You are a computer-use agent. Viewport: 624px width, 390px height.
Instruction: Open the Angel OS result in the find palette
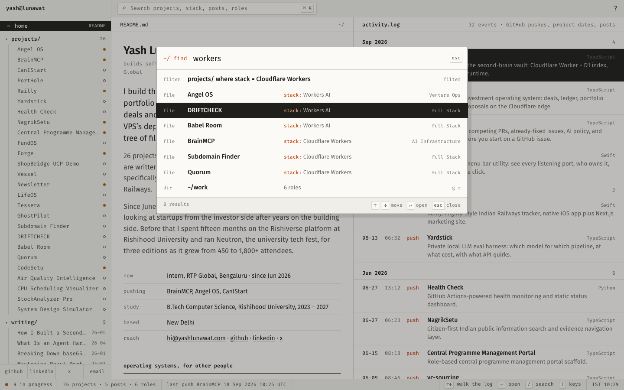[x=312, y=95]
